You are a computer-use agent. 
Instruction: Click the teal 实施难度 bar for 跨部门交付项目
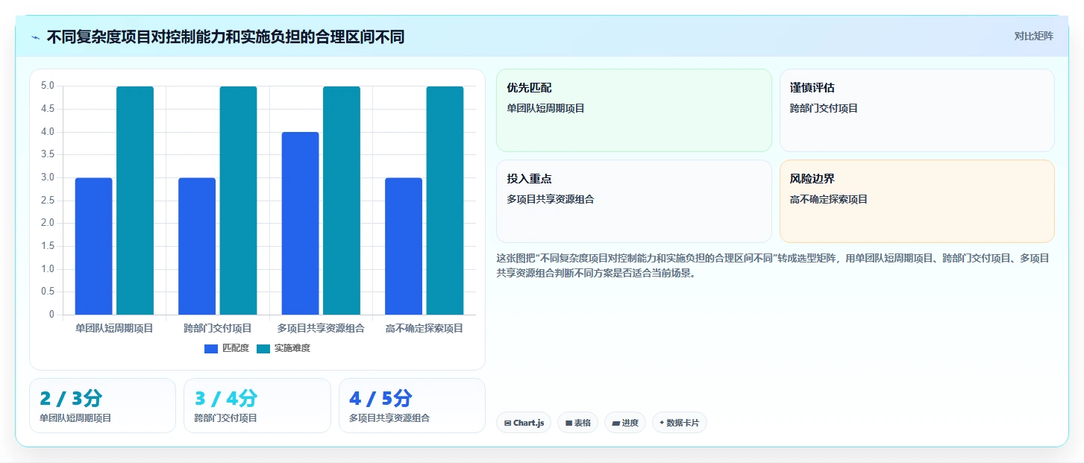click(238, 201)
